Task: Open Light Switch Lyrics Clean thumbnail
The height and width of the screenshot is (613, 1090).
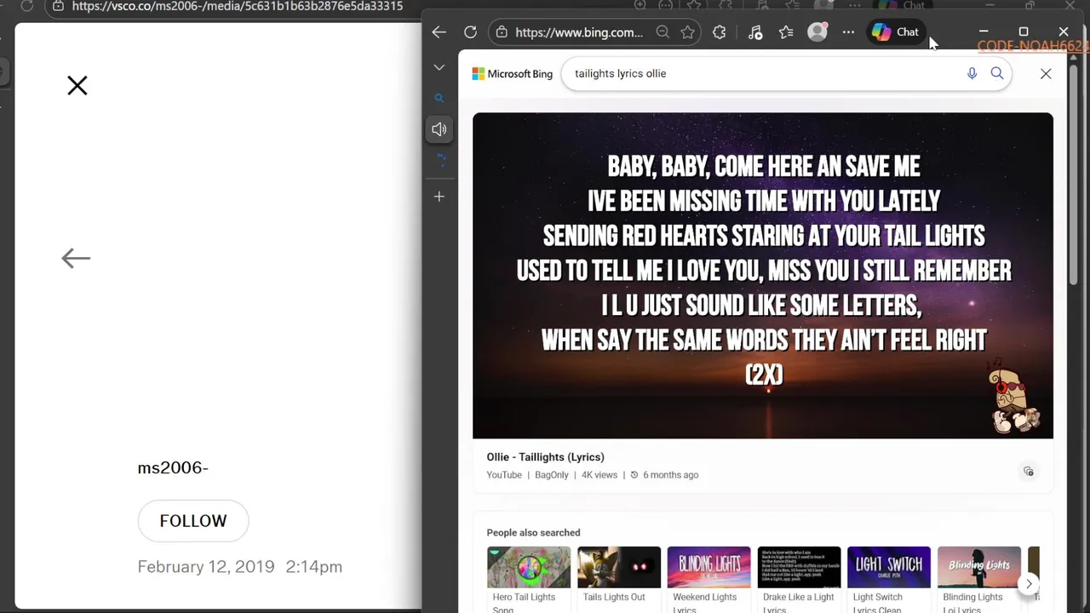Action: tap(889, 567)
